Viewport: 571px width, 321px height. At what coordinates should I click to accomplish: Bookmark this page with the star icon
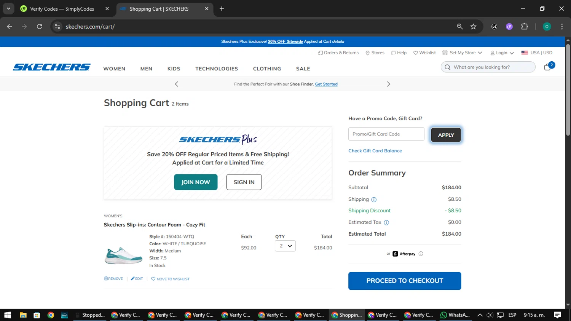pyautogui.click(x=473, y=27)
